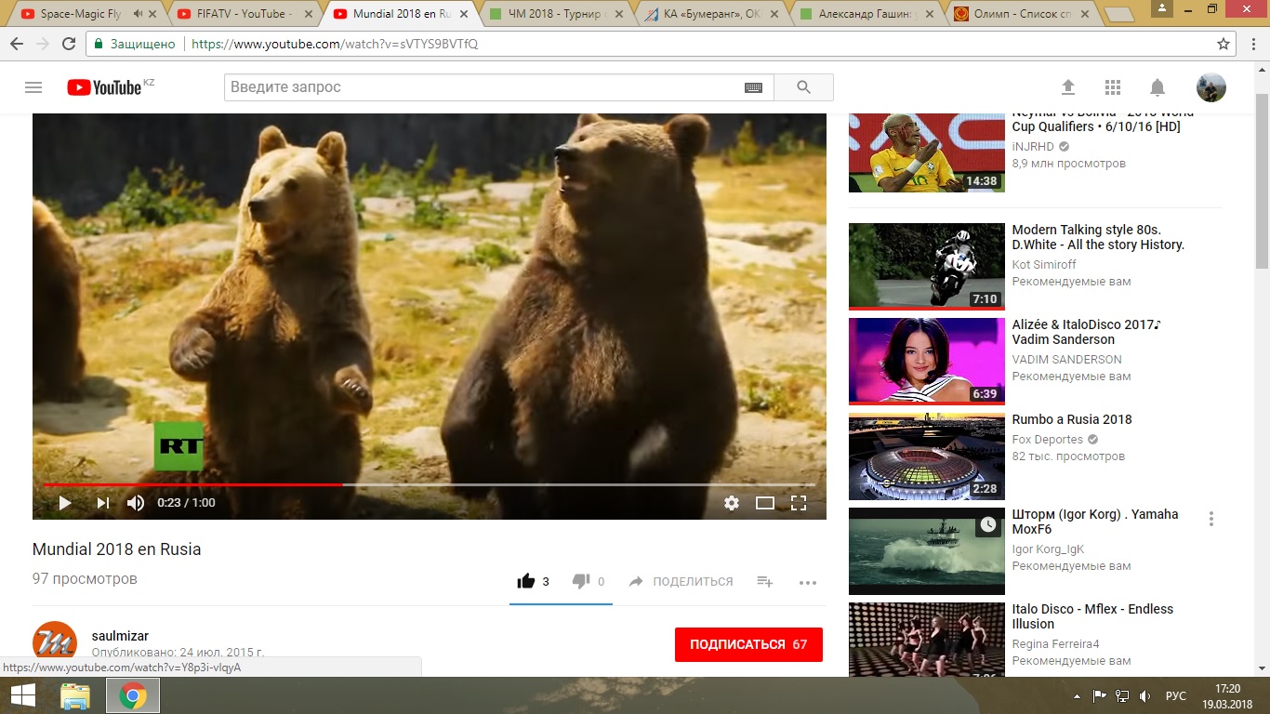Add Шторм video to Watch Later clock
The width and height of the screenshot is (1270, 714).
pos(987,525)
